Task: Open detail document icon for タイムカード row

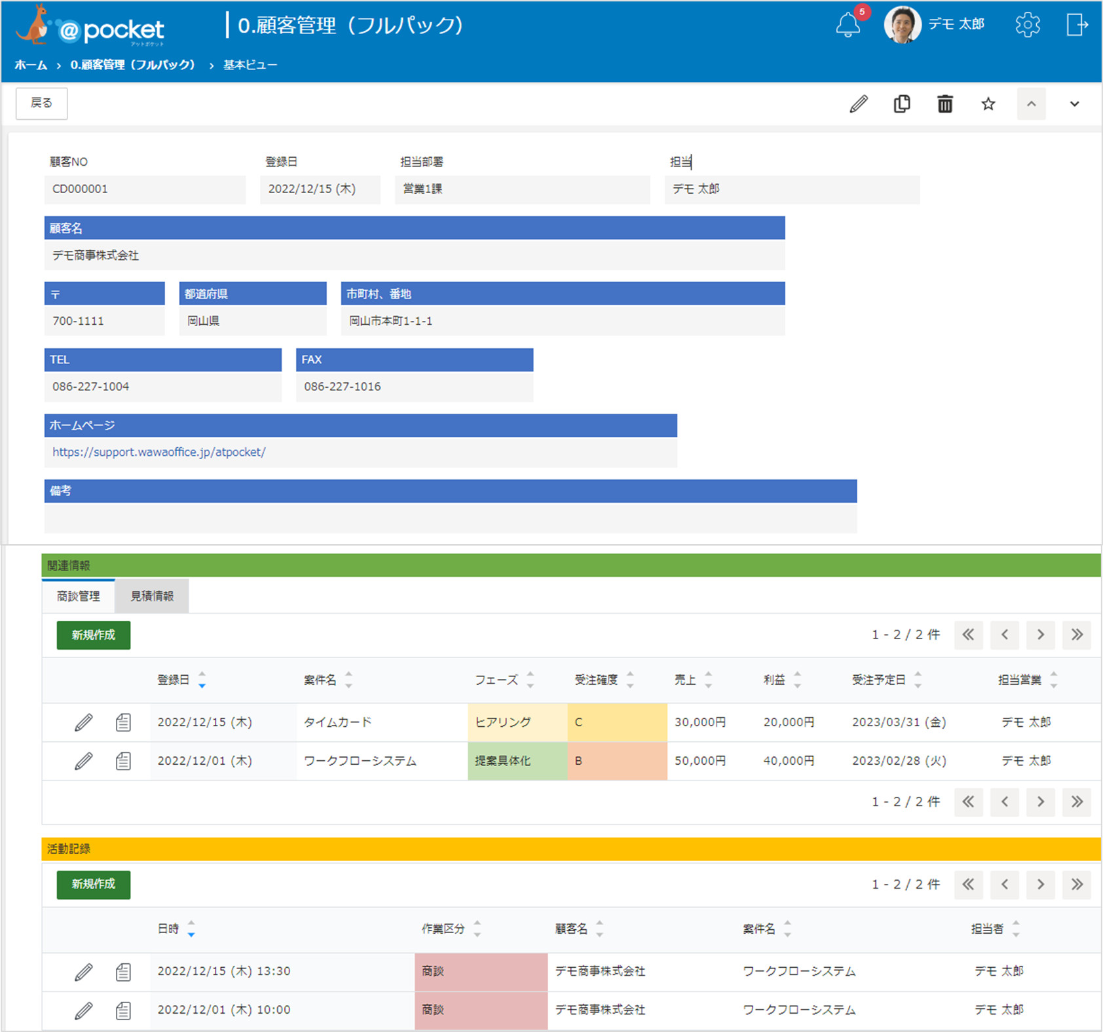Action: pyautogui.click(x=123, y=722)
